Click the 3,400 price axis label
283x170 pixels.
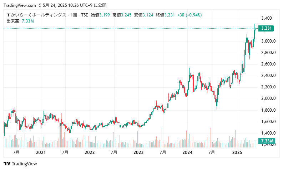266,18
